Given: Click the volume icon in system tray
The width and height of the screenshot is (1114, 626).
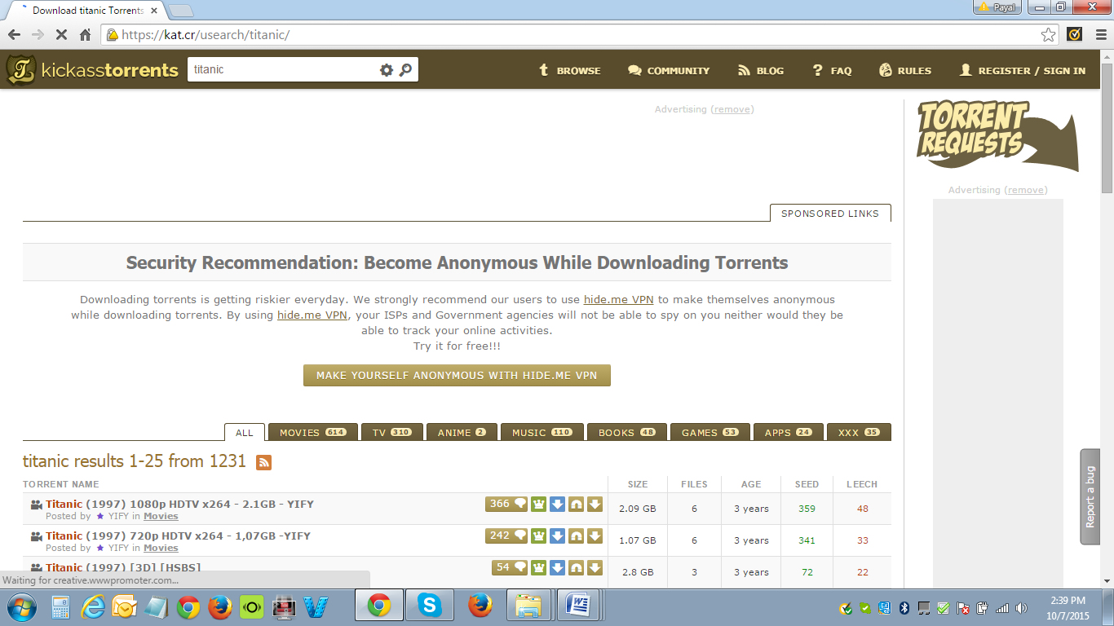Looking at the screenshot, I should (x=1021, y=608).
